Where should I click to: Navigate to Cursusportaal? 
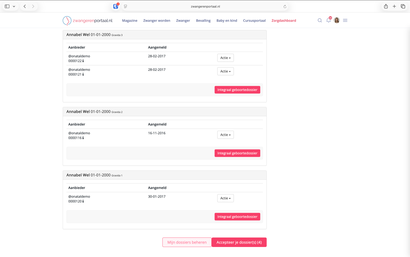[x=254, y=21]
